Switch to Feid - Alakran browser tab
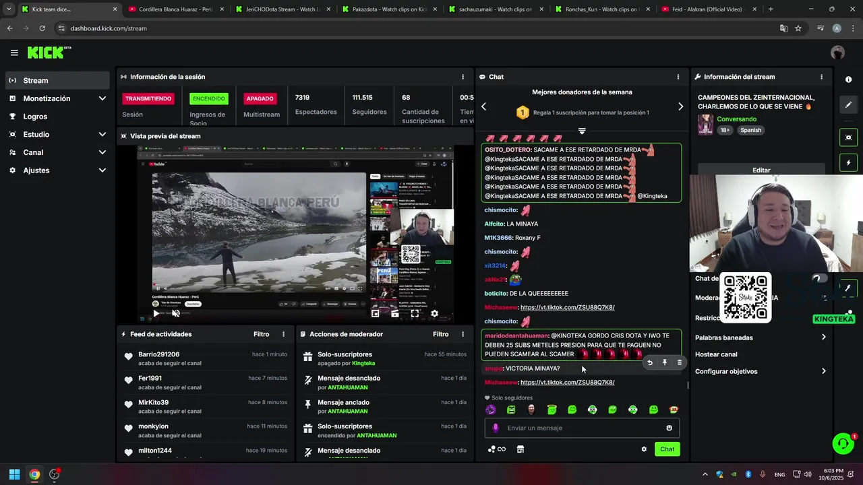Viewport: 863px width, 485px height. (709, 9)
